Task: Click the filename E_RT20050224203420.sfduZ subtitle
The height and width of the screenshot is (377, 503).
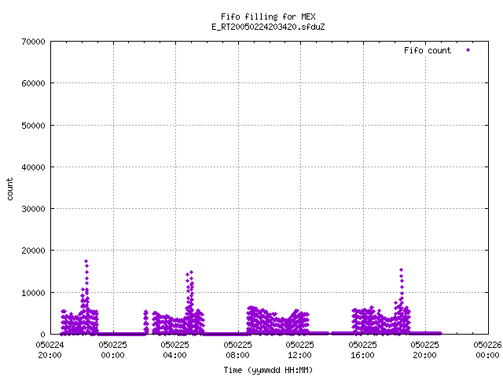Action: pos(268,27)
